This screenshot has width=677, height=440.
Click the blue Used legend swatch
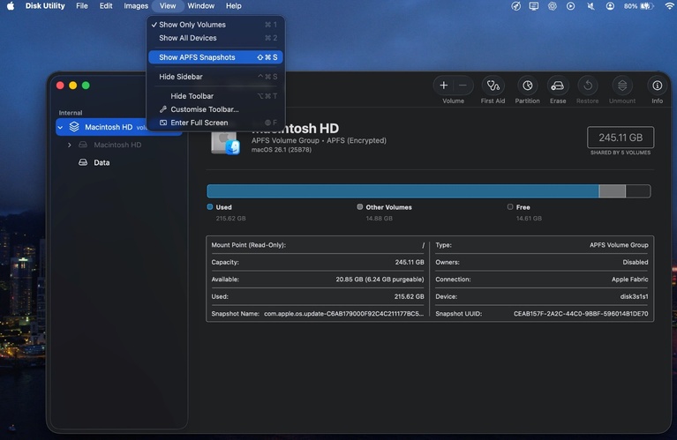(210, 207)
